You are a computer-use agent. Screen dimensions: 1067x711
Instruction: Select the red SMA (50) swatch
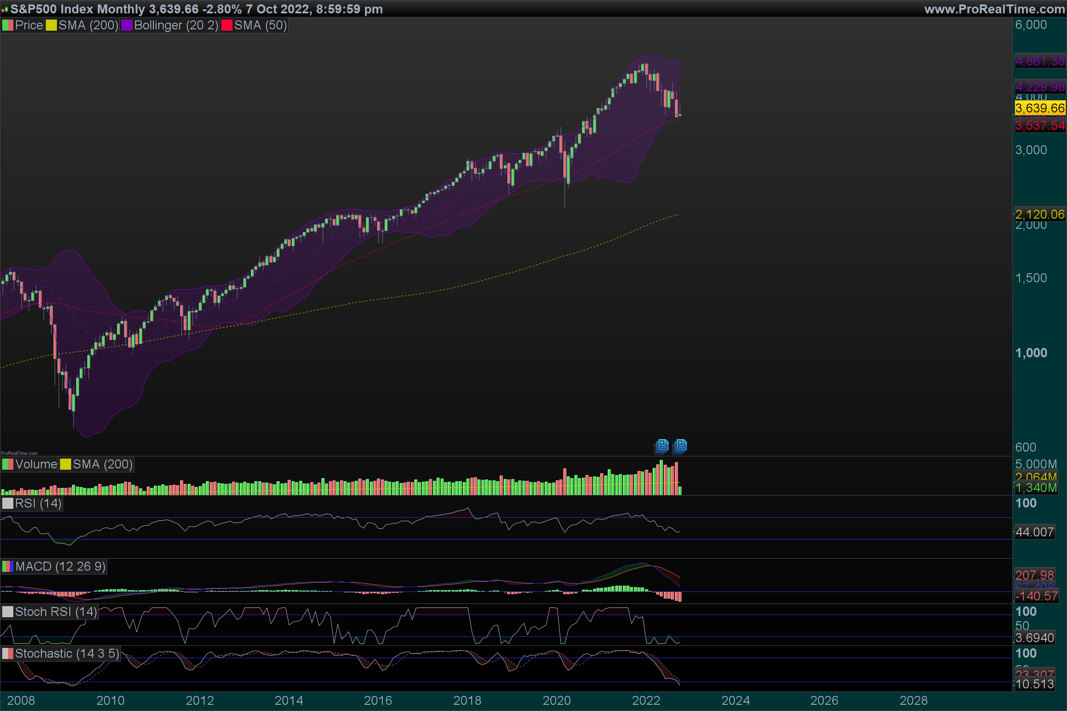pyautogui.click(x=227, y=25)
